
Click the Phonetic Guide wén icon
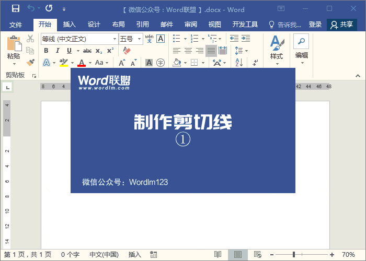click(149, 39)
